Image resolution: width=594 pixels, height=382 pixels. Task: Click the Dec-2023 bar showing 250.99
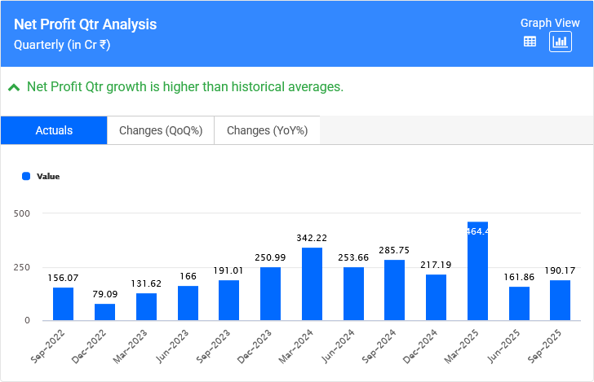[270, 294]
